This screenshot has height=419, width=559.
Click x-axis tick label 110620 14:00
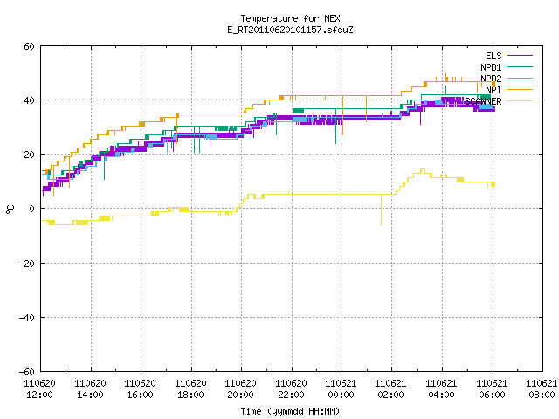pyautogui.click(x=90, y=389)
